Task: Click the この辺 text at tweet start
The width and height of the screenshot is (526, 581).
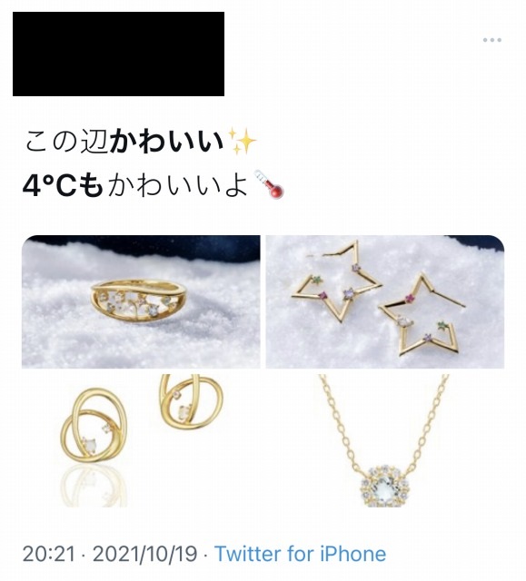Action: click(x=66, y=142)
